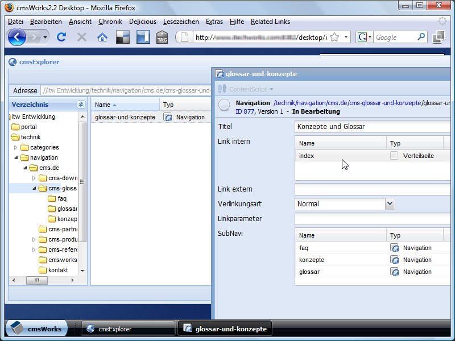This screenshot has height=341, width=455.
Task: Open the Google search engine selector
Action: pos(364,37)
